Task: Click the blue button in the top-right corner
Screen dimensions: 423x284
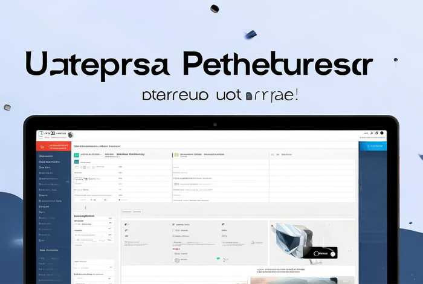Action: pos(373,146)
